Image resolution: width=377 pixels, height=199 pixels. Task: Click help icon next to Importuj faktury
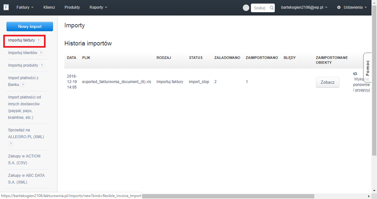click(x=39, y=40)
